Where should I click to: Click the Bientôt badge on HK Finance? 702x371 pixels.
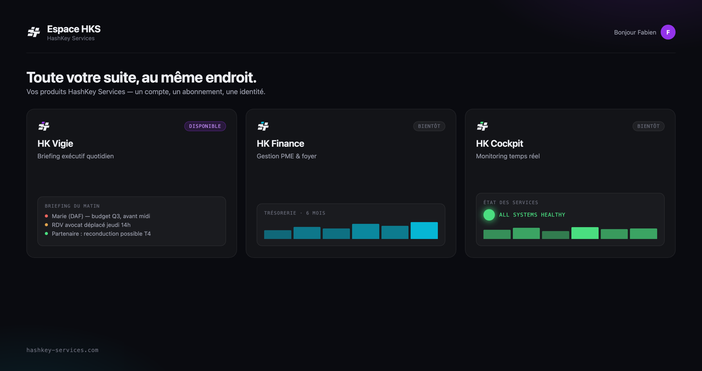(429, 126)
